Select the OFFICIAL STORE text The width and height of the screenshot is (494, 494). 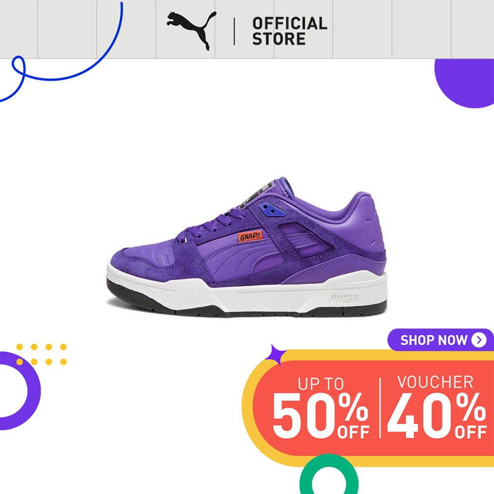point(289,31)
